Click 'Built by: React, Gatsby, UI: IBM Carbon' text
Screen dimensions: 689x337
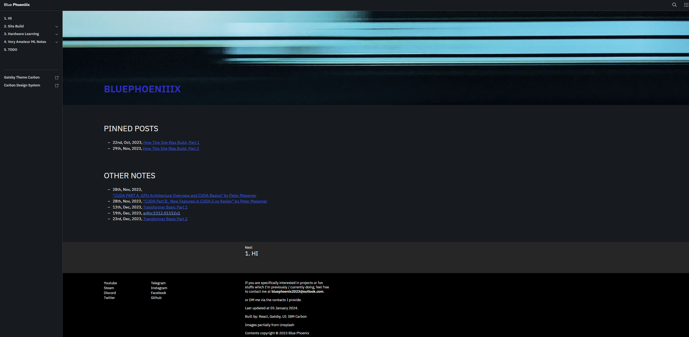[276, 317]
